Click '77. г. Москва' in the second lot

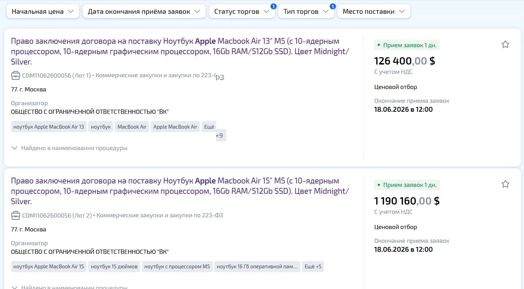coord(29,229)
